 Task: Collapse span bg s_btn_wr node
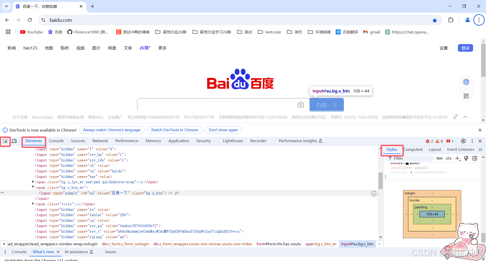pyautogui.click(x=33, y=187)
